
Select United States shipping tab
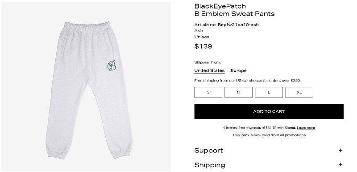pyautogui.click(x=209, y=70)
